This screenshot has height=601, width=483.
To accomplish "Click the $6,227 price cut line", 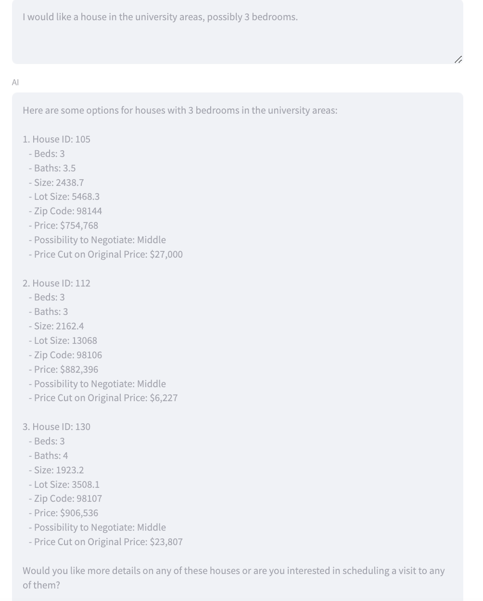I will [x=103, y=398].
